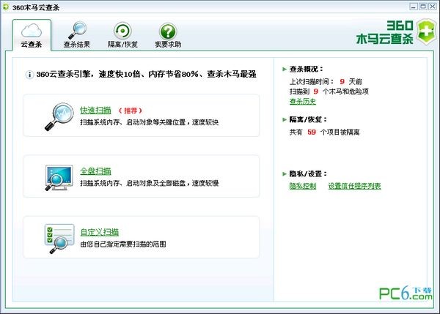Open the 查杀历史 scan history link
This screenshot has height=314, width=440.
point(303,102)
